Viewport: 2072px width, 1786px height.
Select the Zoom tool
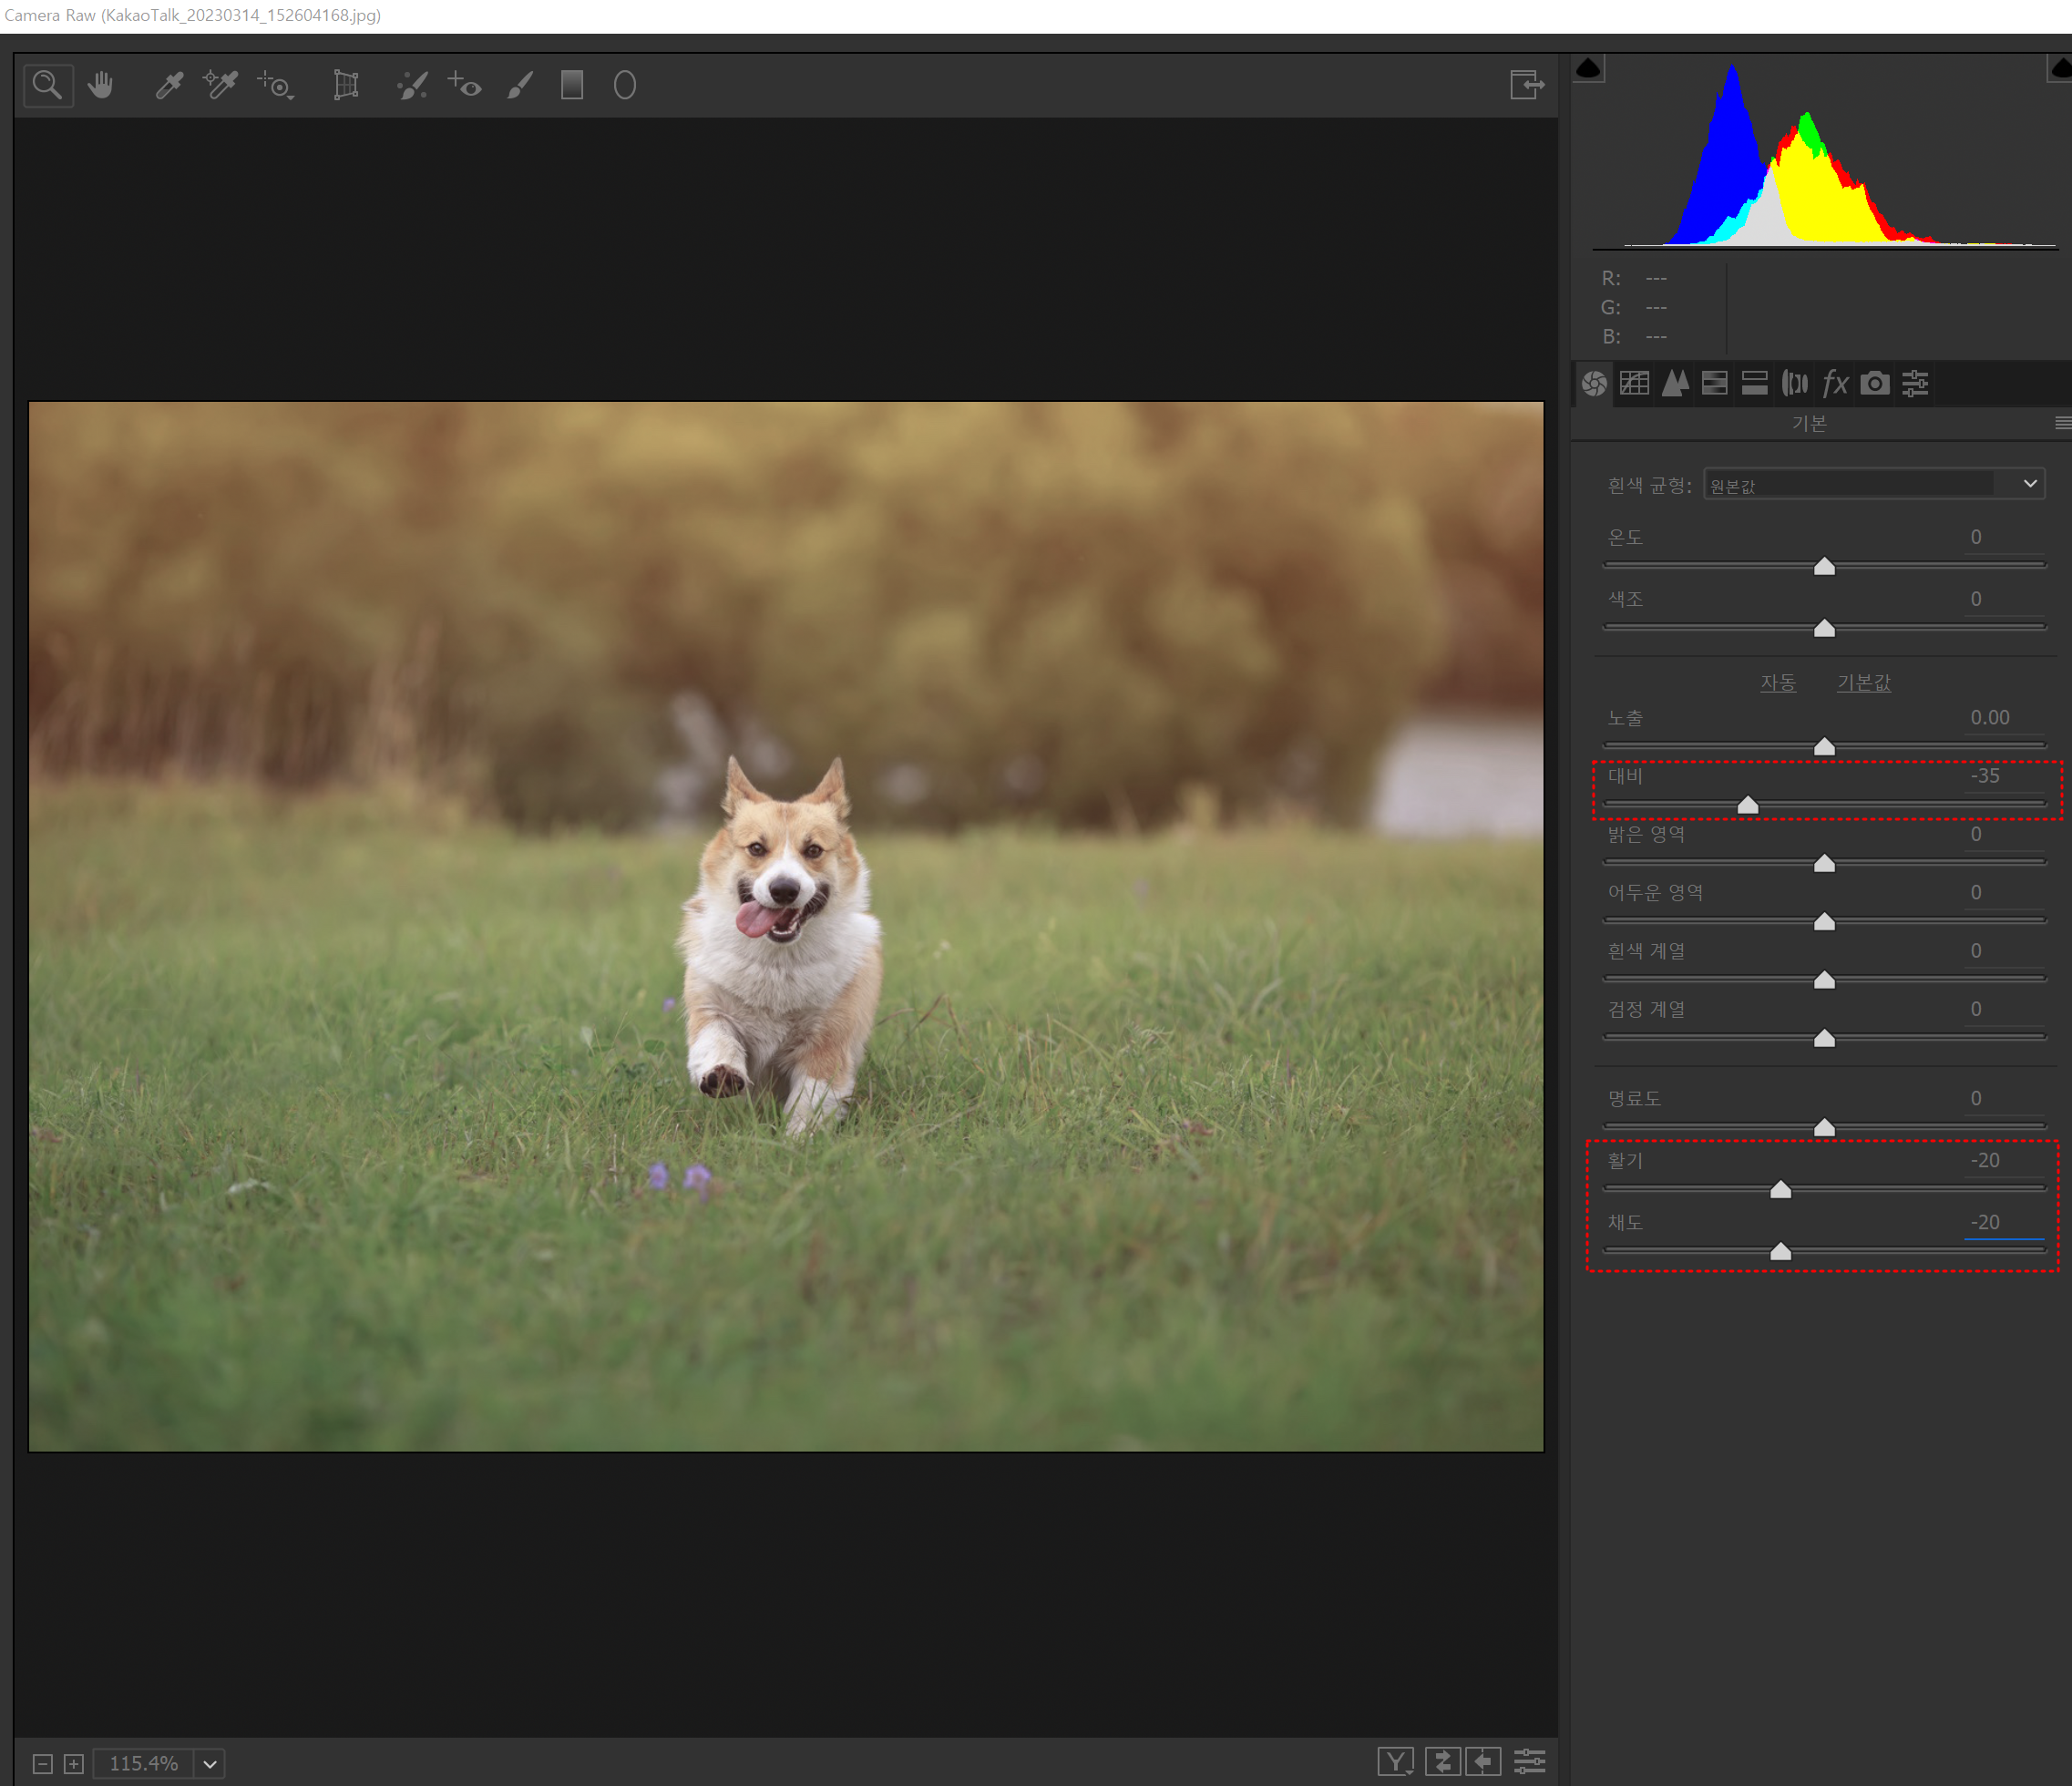tap(47, 85)
